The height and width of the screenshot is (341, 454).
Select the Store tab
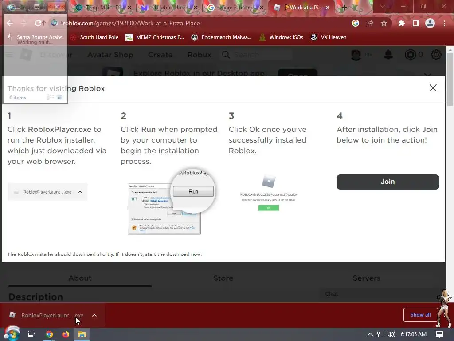223,278
